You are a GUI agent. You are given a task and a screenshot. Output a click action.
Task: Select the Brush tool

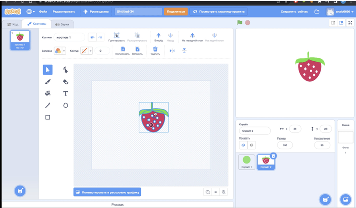[48, 82]
